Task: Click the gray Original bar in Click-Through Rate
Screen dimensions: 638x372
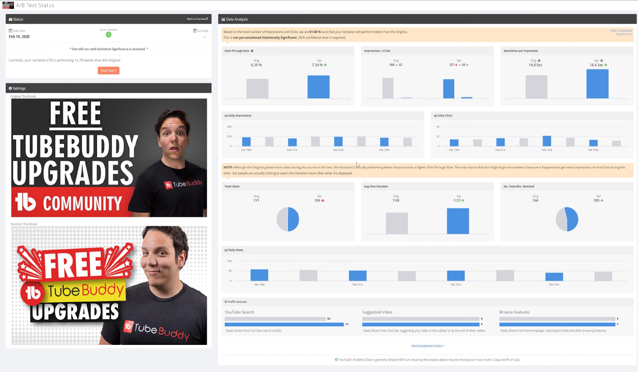Action: pos(257,88)
